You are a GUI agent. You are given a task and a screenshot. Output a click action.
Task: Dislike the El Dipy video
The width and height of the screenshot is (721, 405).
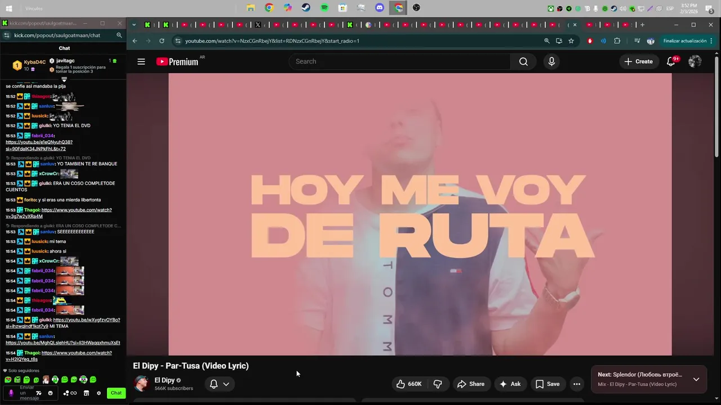[x=438, y=384]
